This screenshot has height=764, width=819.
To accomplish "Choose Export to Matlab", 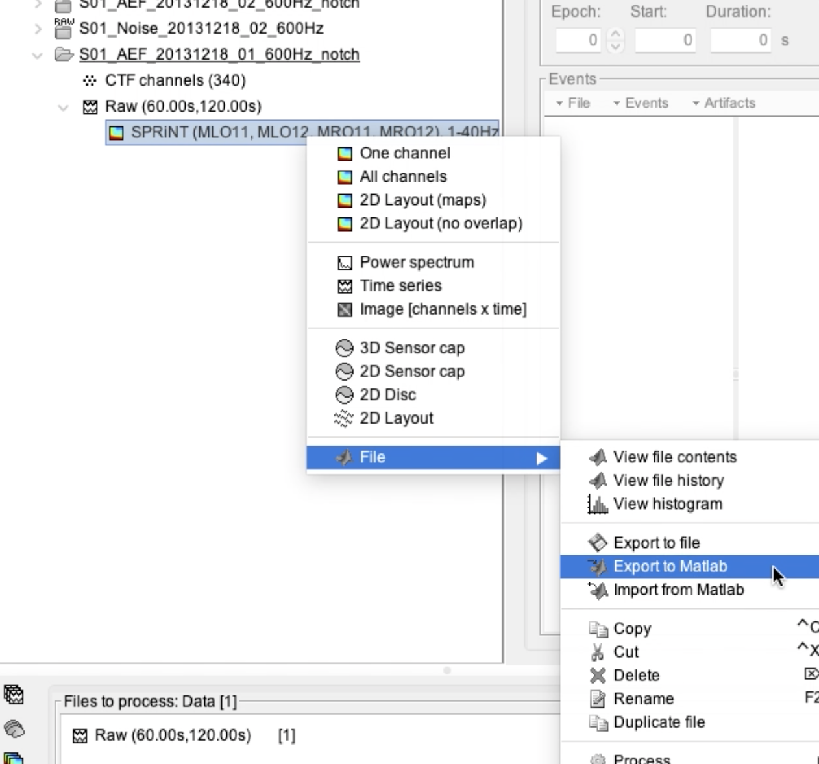I will [670, 566].
